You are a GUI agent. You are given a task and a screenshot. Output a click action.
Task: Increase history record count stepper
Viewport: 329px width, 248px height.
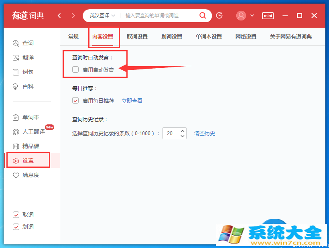coord(183,131)
